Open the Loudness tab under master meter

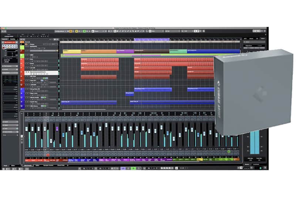click(256, 164)
